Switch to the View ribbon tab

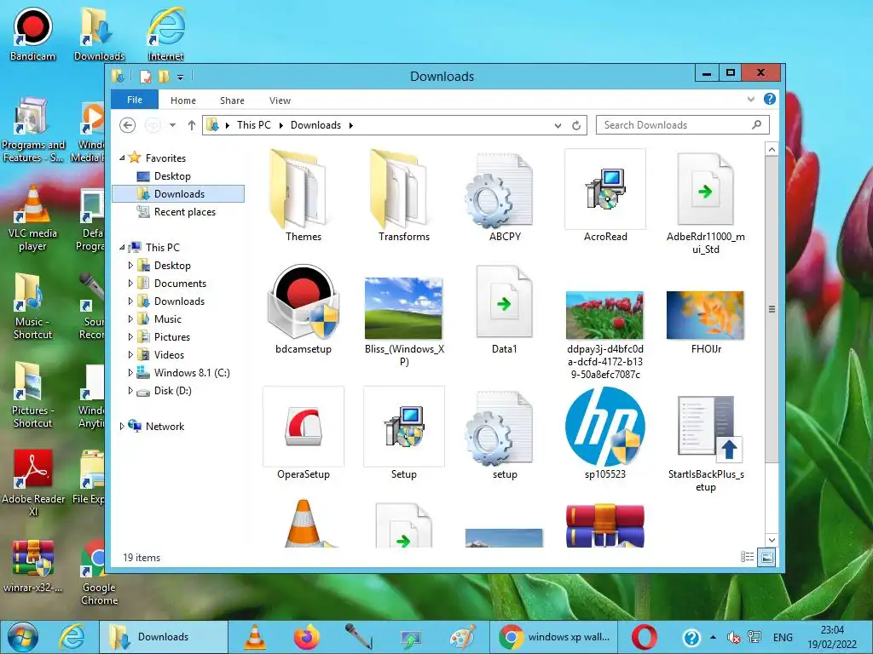click(280, 100)
